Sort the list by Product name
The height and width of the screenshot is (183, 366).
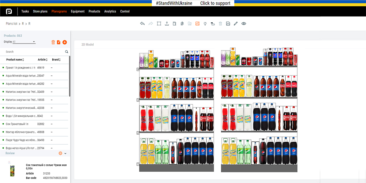(x=15, y=60)
